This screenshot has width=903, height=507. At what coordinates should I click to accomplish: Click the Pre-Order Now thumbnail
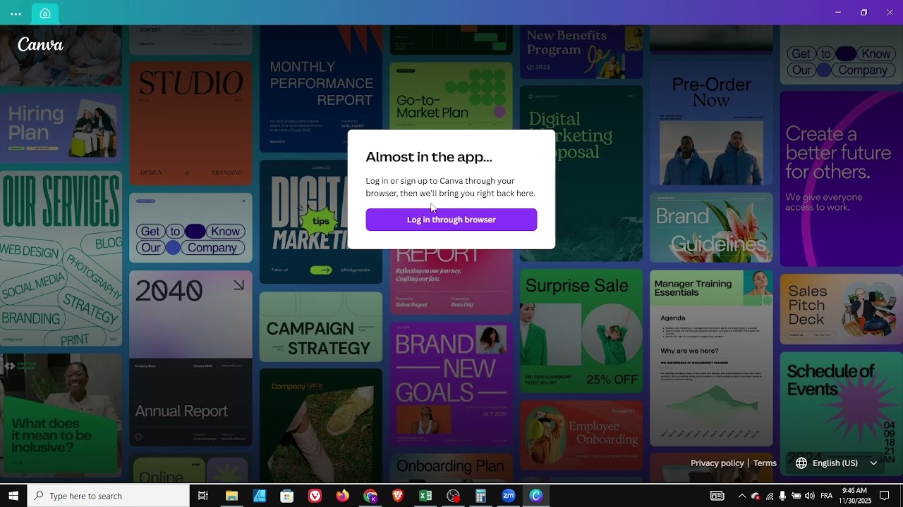point(711,123)
